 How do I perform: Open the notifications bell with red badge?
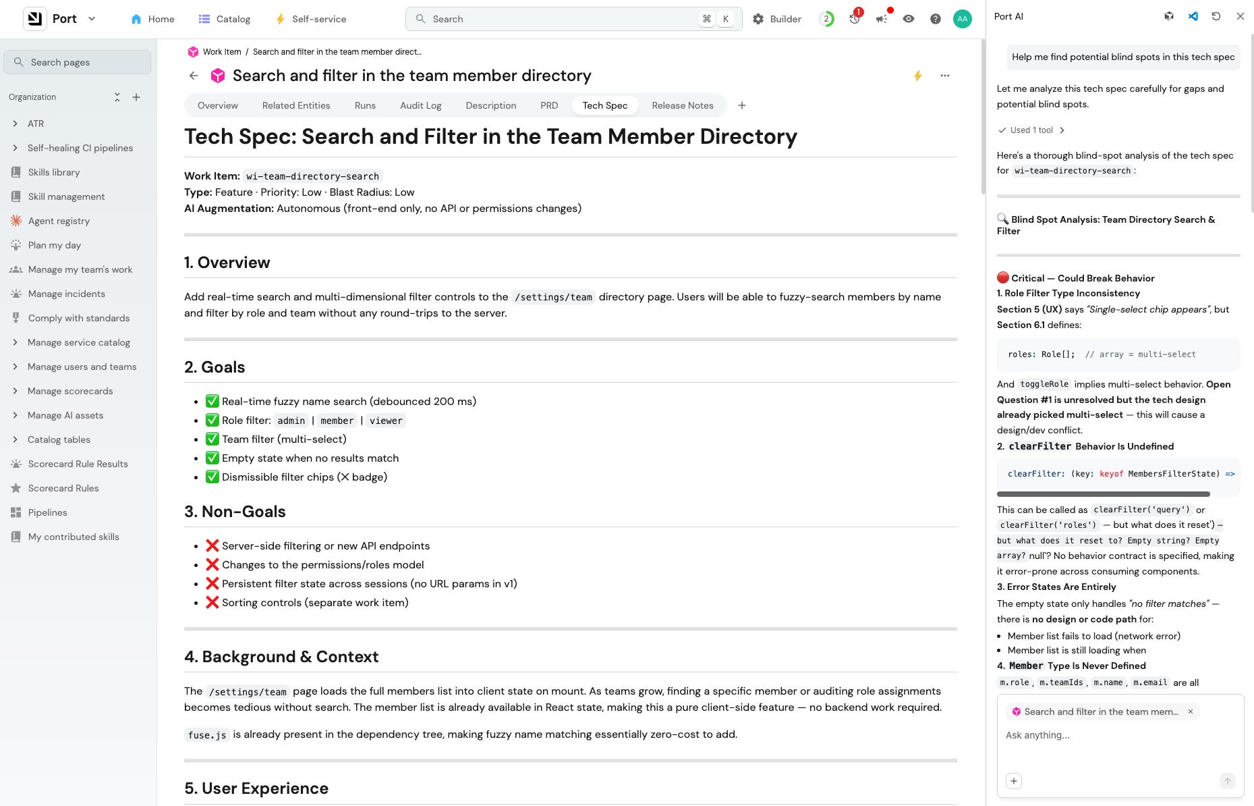pos(855,18)
